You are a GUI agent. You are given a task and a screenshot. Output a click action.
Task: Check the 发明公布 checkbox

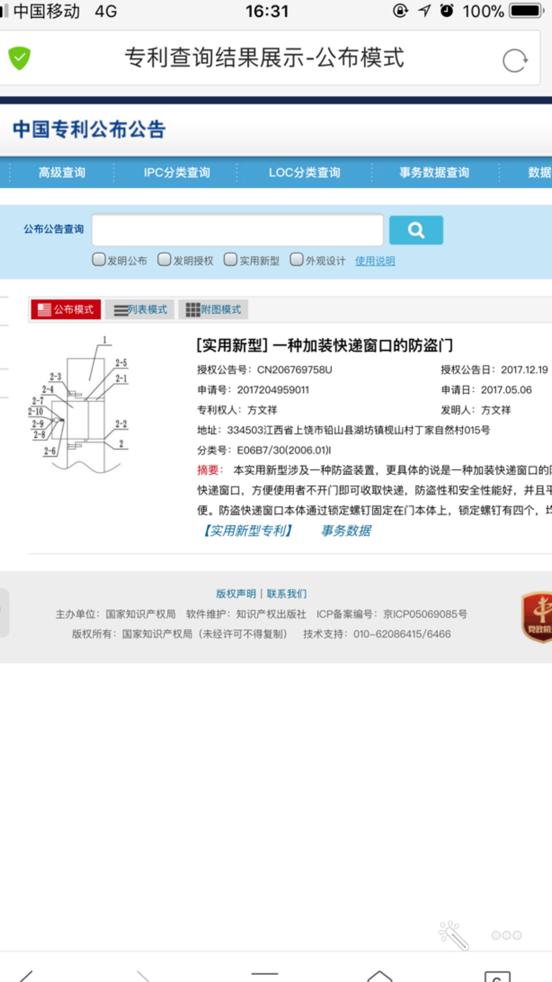tap(99, 260)
